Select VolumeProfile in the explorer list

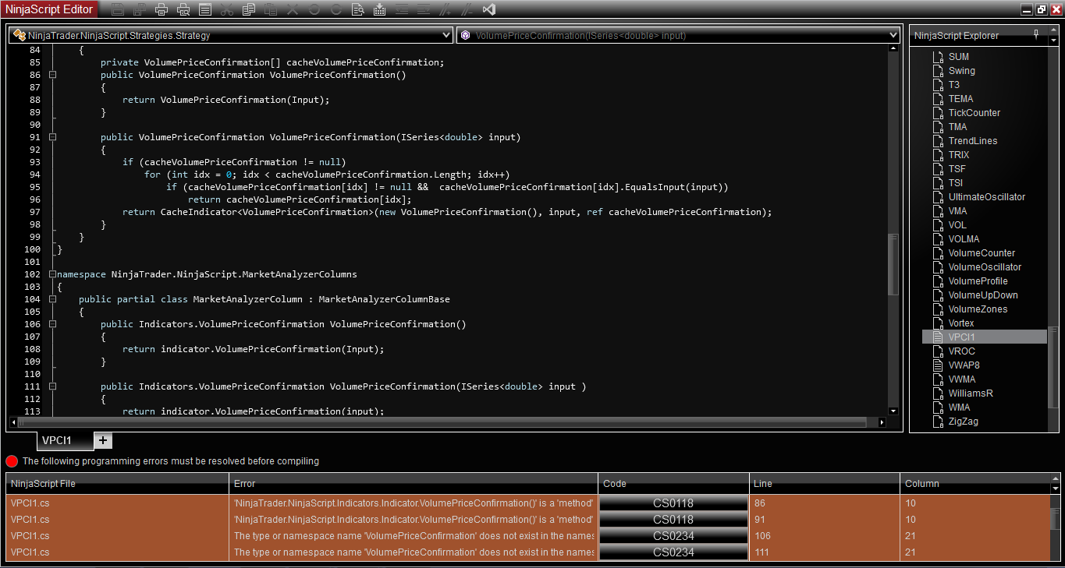tap(978, 281)
